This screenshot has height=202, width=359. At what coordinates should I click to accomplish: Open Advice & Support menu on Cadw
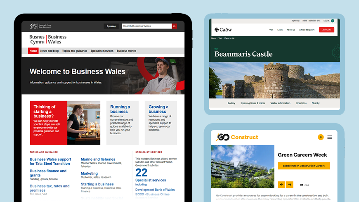307,30
